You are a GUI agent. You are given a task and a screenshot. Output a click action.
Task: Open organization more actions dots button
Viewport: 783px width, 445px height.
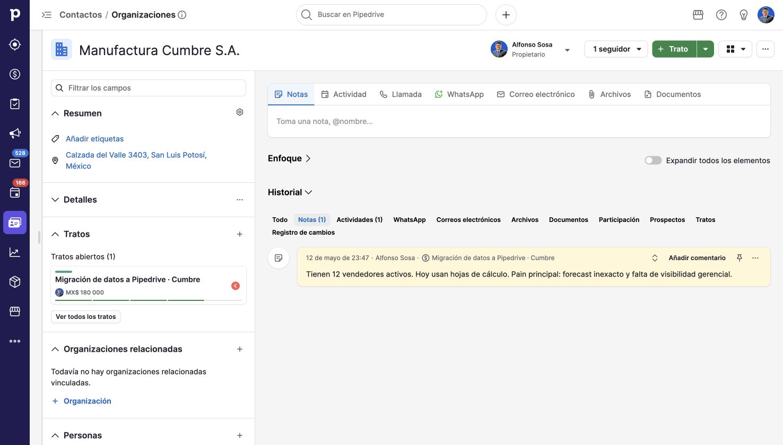[x=765, y=49]
